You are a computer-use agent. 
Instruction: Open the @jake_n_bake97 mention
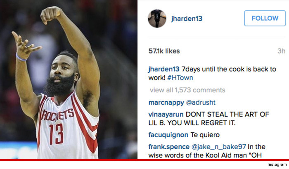(x=218, y=147)
